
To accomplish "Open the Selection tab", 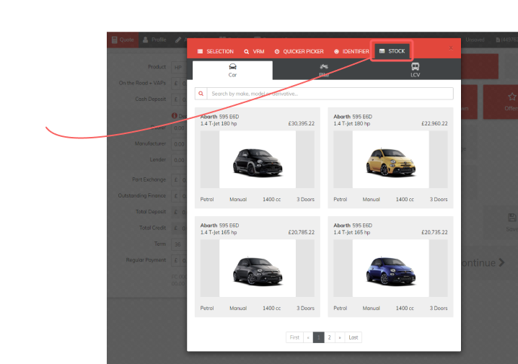I will [216, 51].
